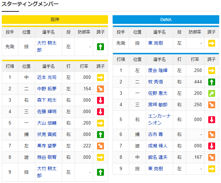221x183 pixels.
Task: Open player link 牧 秀悟
Action: [x=155, y=82]
